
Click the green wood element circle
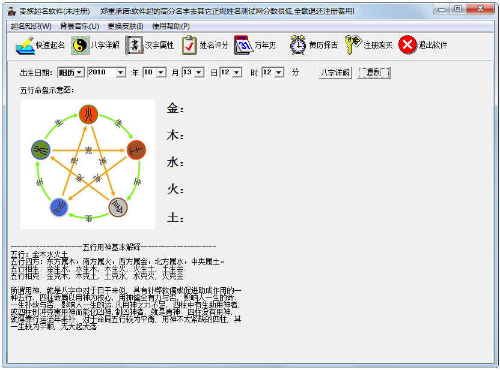pos(41,150)
